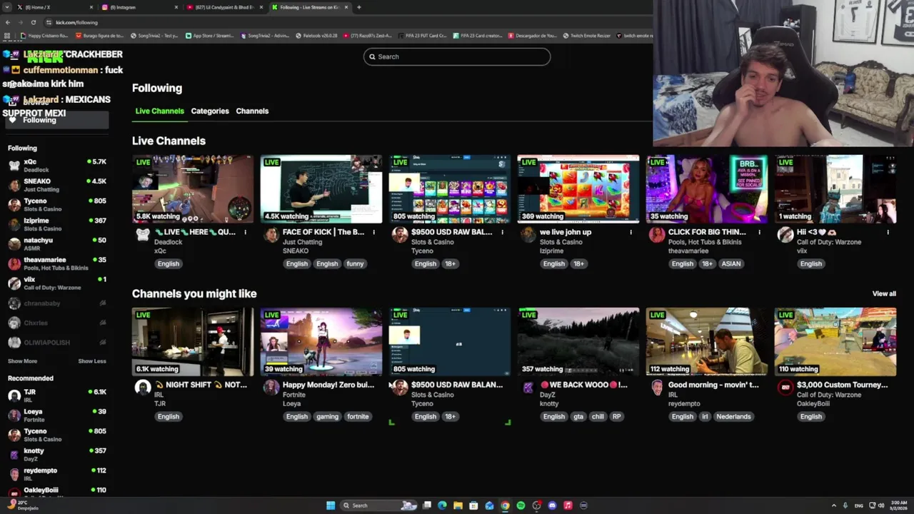Open the TJR NIGHT SHIFT stream thumbnail
The width and height of the screenshot is (914, 514).
(x=193, y=341)
